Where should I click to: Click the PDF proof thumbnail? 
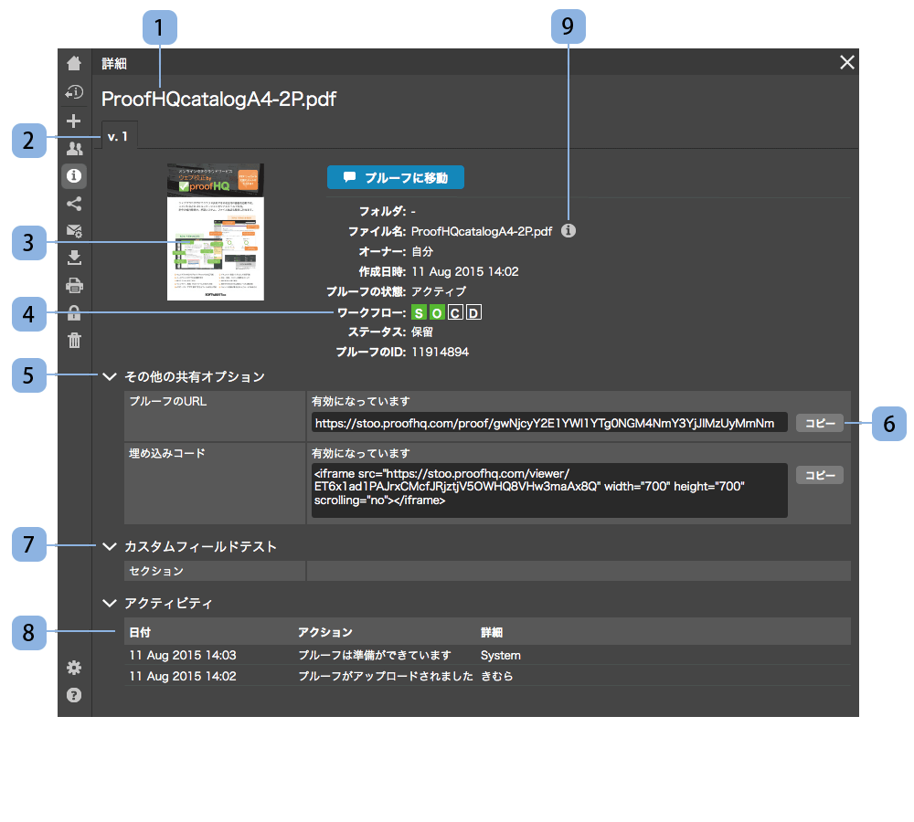tap(216, 232)
